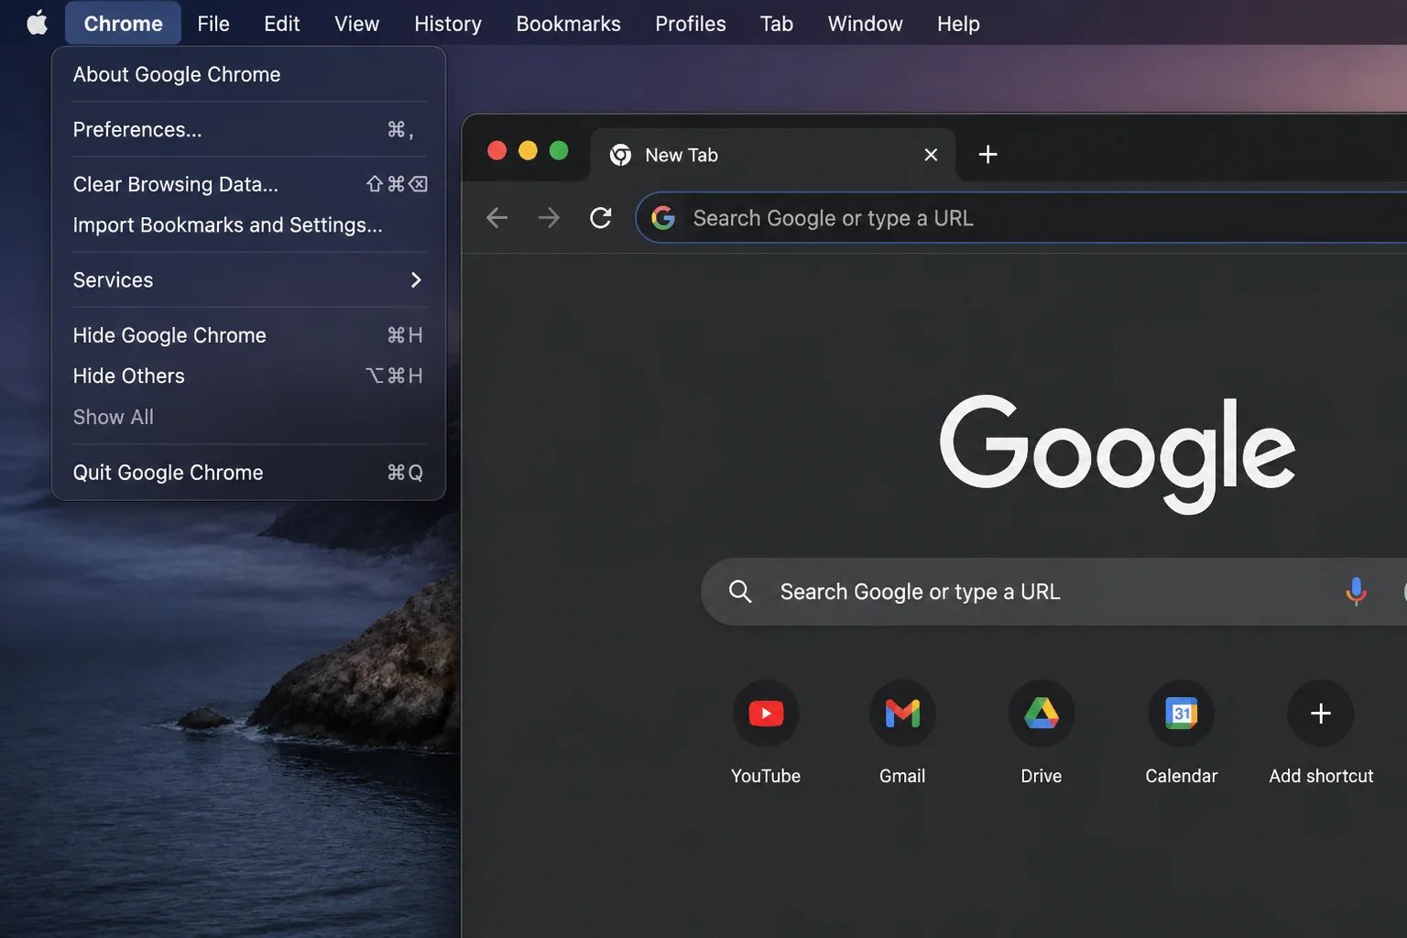Open the Bookmarks menu

[568, 23]
